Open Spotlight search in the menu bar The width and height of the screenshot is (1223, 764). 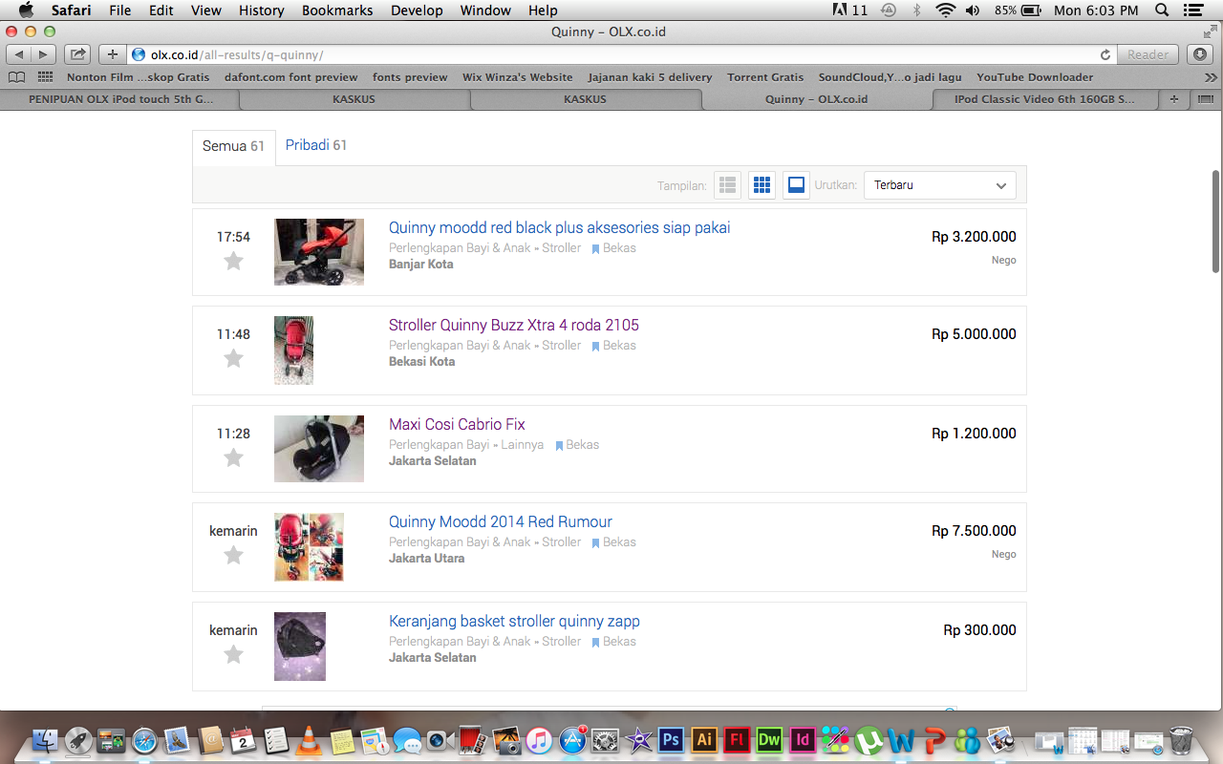click(x=1162, y=11)
